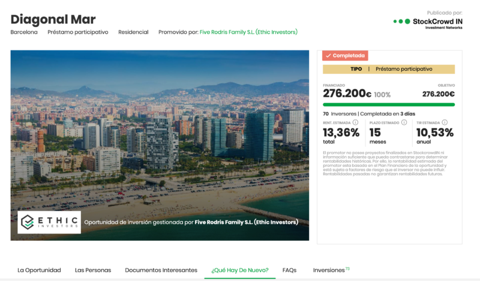Switch to the Las Personas tab
This screenshot has height=281, width=480.
pyautogui.click(x=93, y=270)
